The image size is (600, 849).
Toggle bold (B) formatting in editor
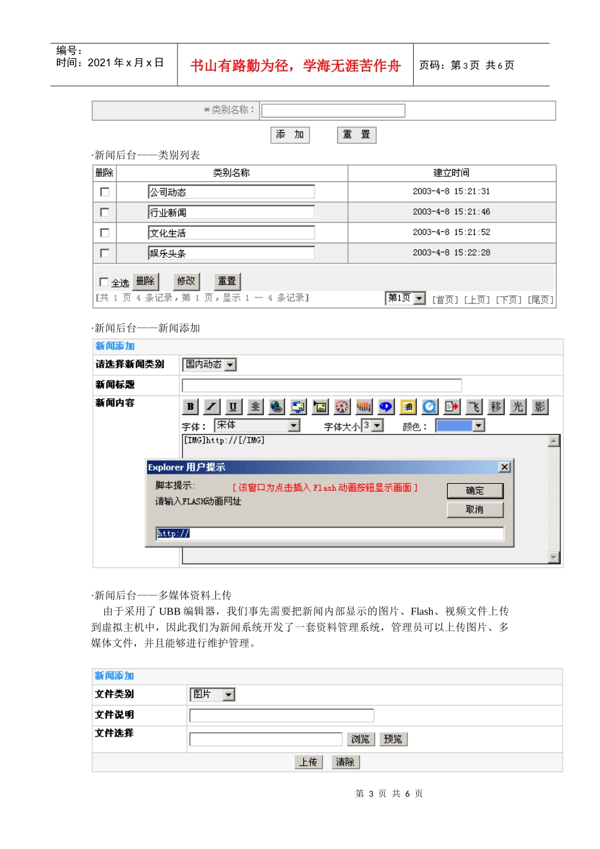(190, 407)
